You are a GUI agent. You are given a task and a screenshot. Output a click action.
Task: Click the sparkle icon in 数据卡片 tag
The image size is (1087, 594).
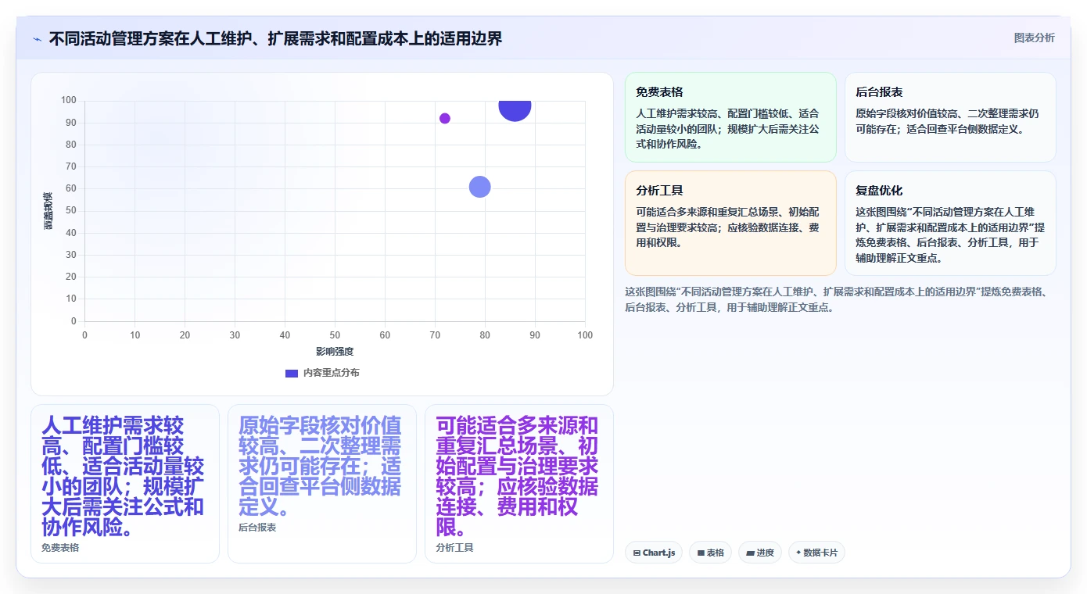[798, 553]
